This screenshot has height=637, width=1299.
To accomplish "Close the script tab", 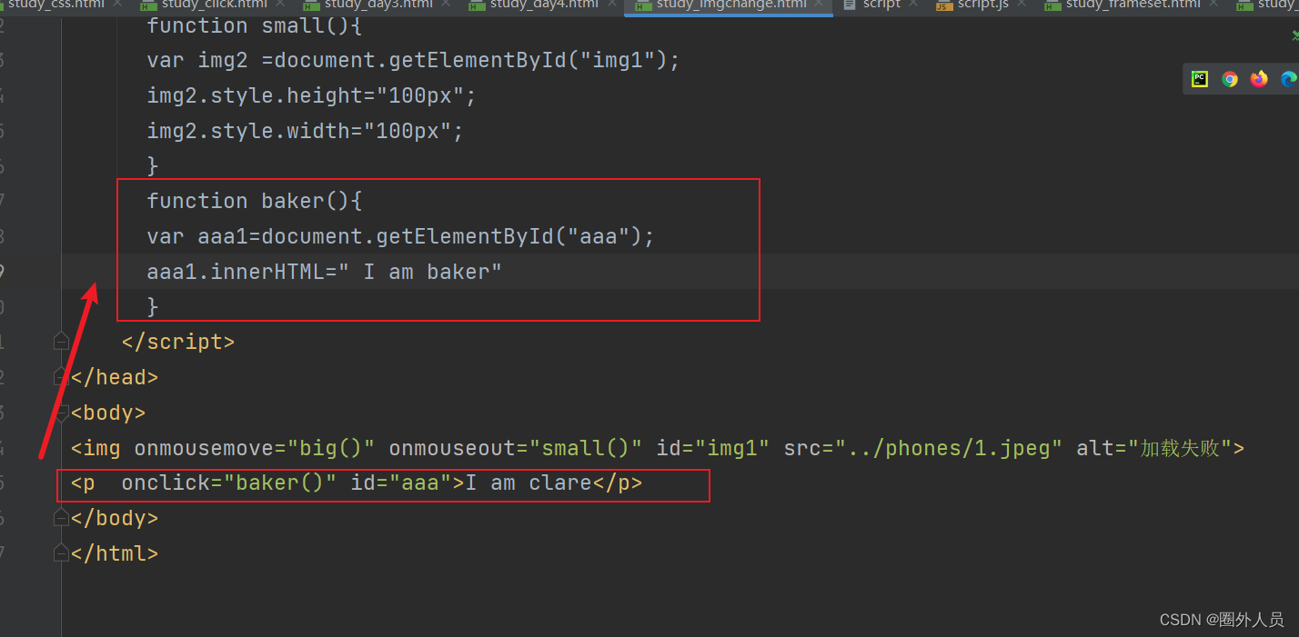I will (x=913, y=5).
